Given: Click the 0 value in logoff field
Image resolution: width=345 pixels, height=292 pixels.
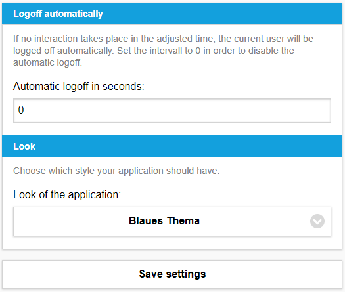Looking at the screenshot, I should point(21,110).
